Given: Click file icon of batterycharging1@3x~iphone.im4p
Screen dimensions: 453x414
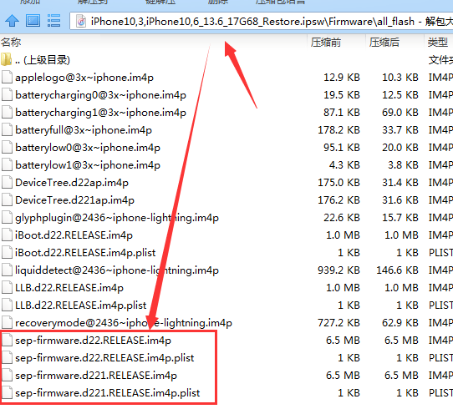Looking at the screenshot, I should tap(7, 113).
